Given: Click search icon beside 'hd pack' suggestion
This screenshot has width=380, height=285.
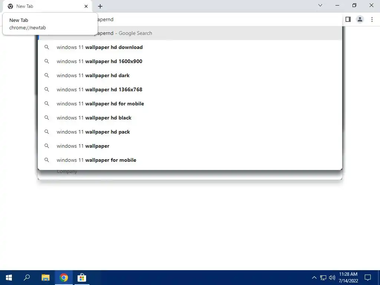Looking at the screenshot, I should [47, 132].
